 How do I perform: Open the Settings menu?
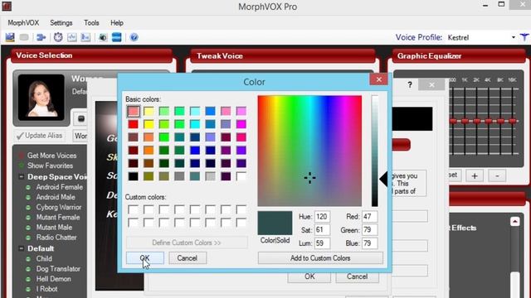click(x=61, y=23)
